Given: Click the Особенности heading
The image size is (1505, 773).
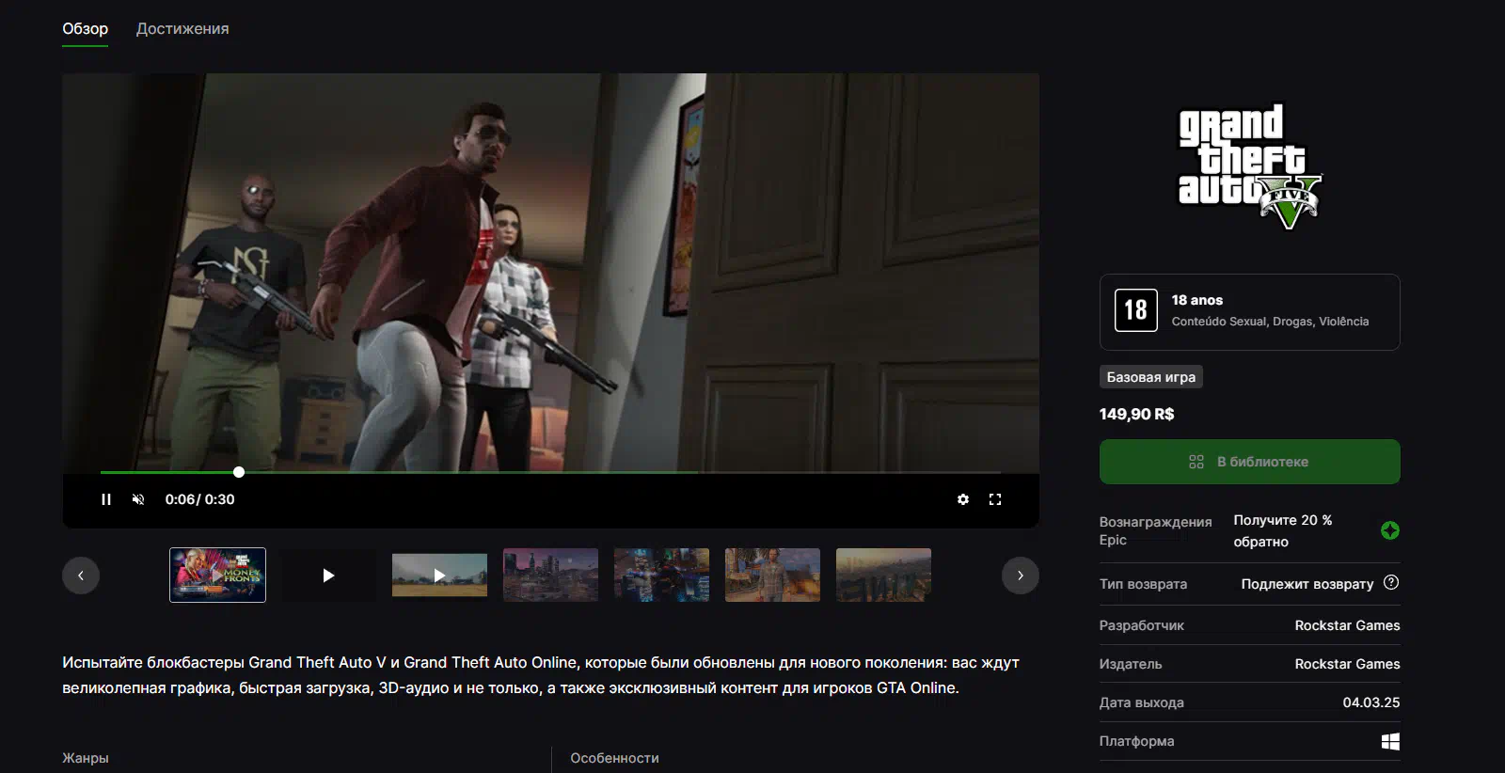Looking at the screenshot, I should (x=614, y=758).
